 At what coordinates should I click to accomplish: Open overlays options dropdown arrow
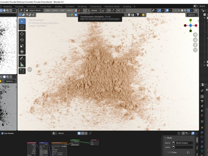(170, 10)
